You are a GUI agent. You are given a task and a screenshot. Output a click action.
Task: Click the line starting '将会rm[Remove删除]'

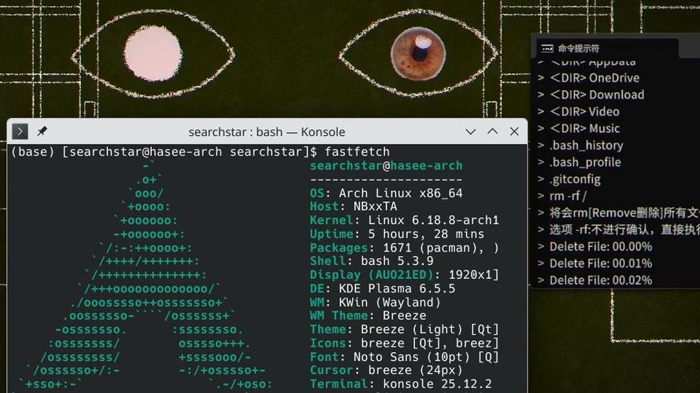tap(619, 212)
